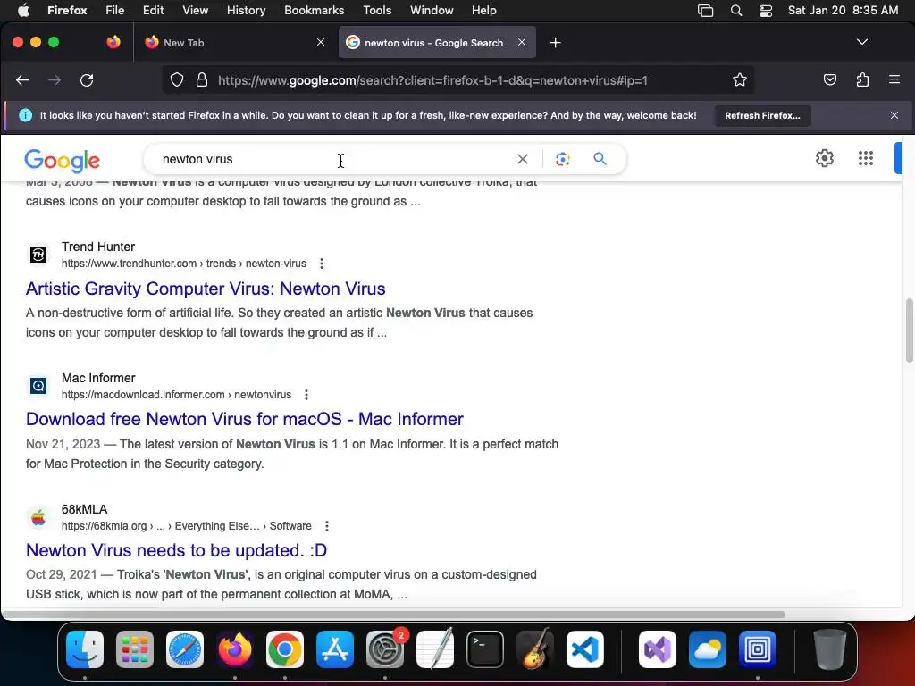Open Spotlight search in menu bar

736,11
